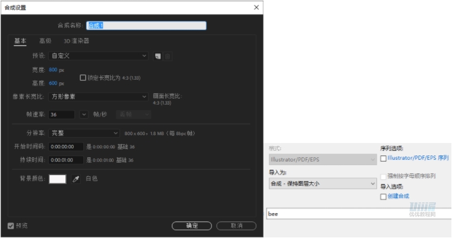
Task: Open 像素长宽比 方形像素 dropdown
Action: click(98, 97)
